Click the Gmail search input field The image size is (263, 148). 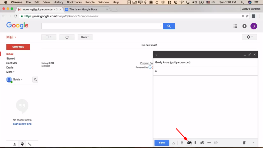[x=100, y=26]
